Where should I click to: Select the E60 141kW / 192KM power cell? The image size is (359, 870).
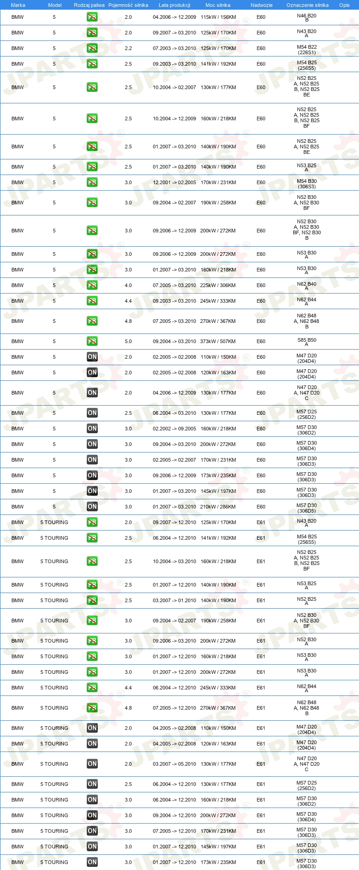218,64
